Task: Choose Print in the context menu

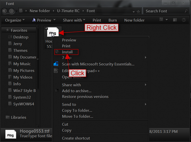Action: [x=66, y=46]
